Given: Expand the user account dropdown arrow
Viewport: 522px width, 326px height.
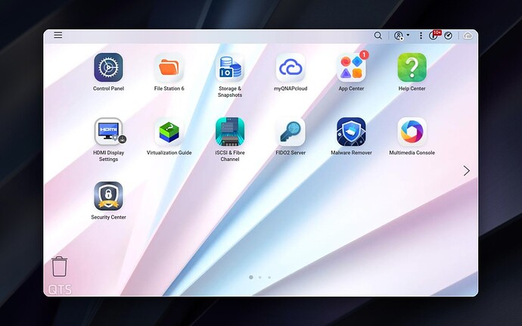Looking at the screenshot, I should pos(408,35).
